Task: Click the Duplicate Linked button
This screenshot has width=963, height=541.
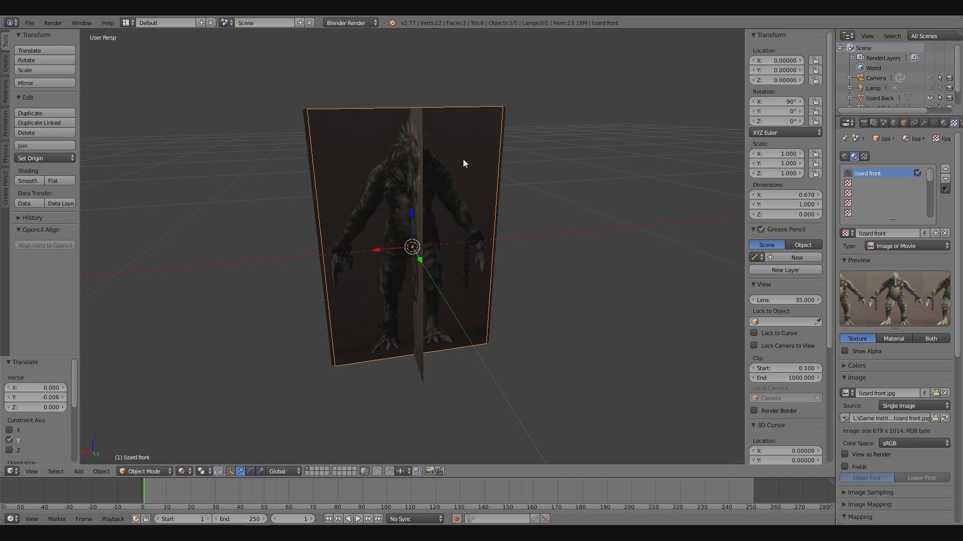Action: [x=45, y=123]
